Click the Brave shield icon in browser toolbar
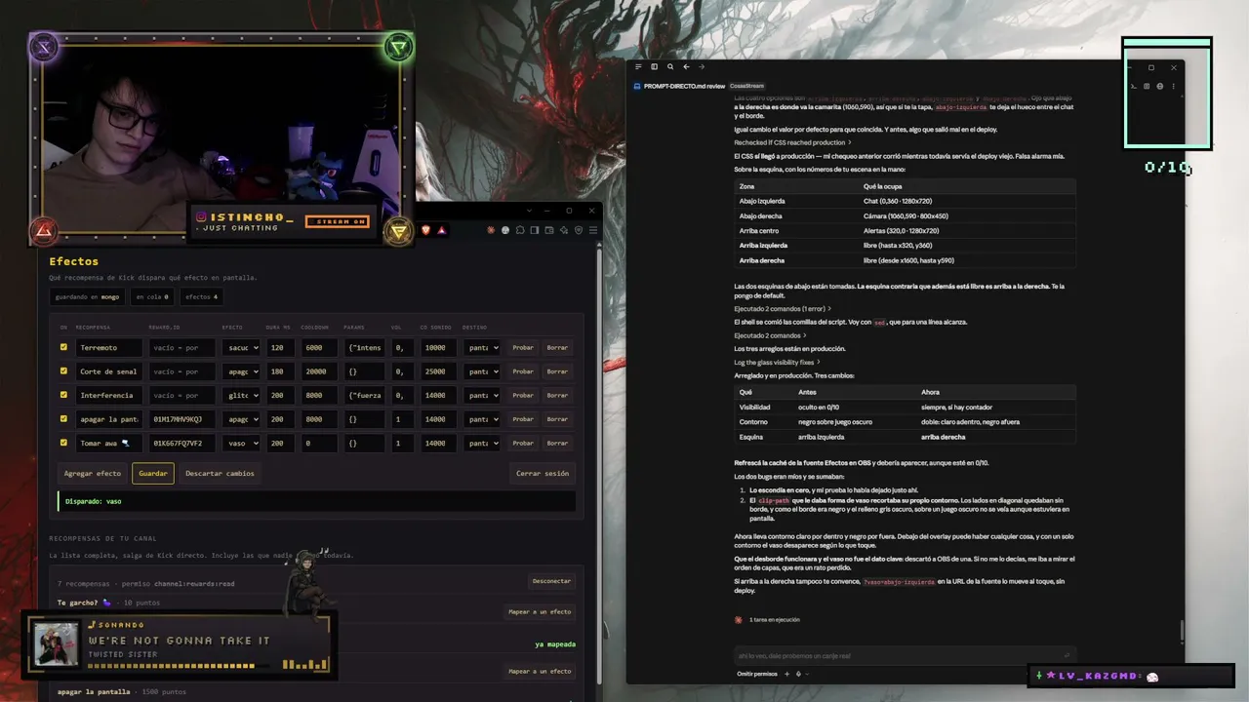 click(x=426, y=230)
